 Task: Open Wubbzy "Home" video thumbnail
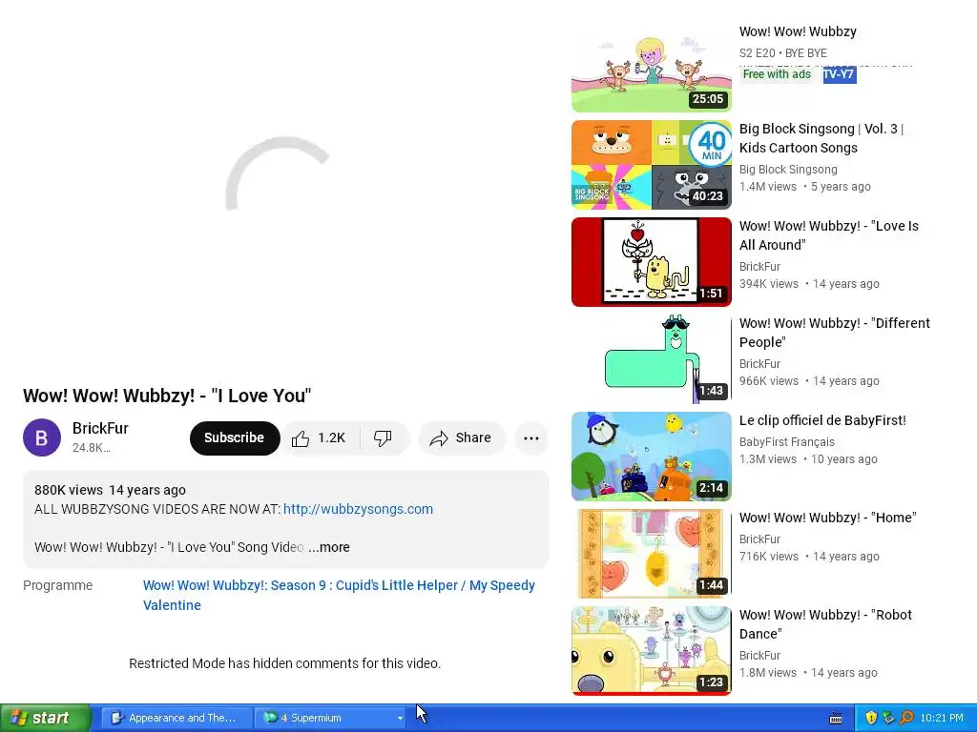coord(651,554)
